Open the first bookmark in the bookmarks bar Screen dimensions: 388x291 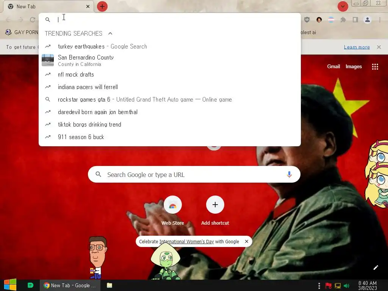tap(22, 32)
